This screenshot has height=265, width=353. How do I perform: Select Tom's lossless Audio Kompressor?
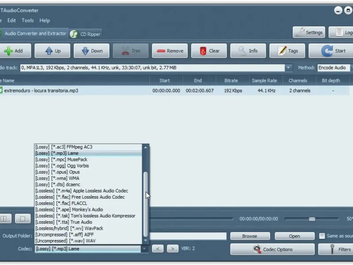pyautogui.click(x=89, y=216)
